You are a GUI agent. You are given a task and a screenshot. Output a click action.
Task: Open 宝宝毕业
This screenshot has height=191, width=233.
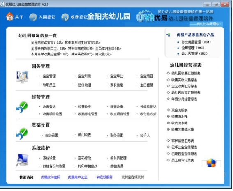[x=117, y=76]
